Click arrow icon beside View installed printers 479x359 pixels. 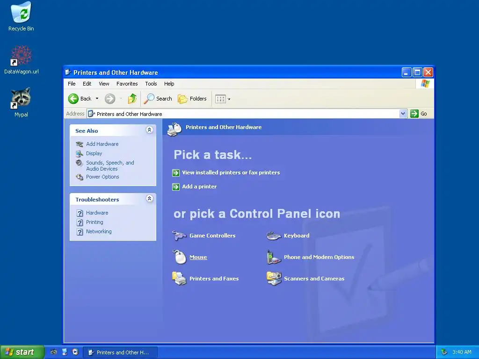point(176,173)
